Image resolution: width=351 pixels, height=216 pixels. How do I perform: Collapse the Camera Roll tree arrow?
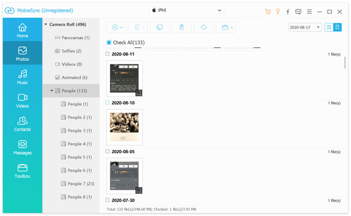coord(46,25)
